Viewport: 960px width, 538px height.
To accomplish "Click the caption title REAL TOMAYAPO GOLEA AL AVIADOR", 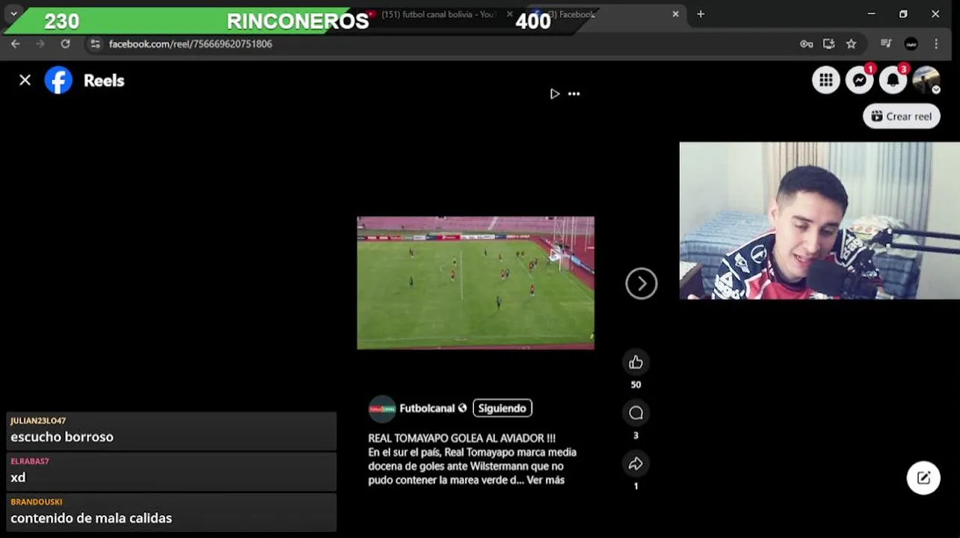I will (x=461, y=439).
